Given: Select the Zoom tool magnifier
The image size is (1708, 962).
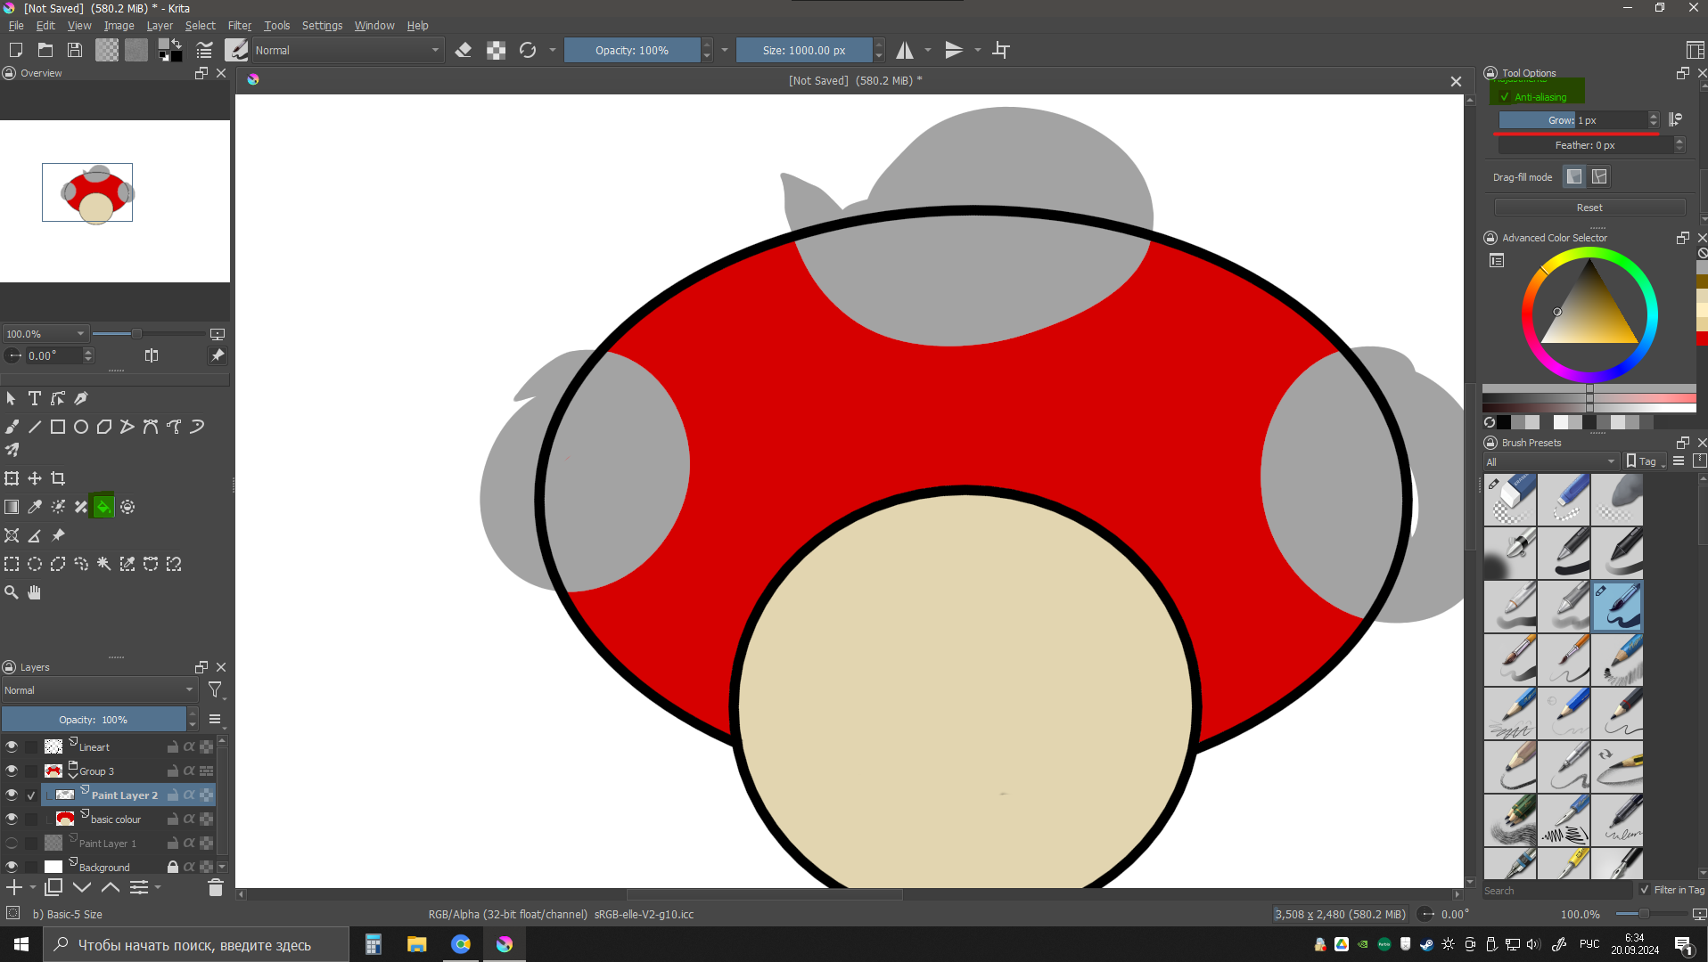Looking at the screenshot, I should [12, 592].
